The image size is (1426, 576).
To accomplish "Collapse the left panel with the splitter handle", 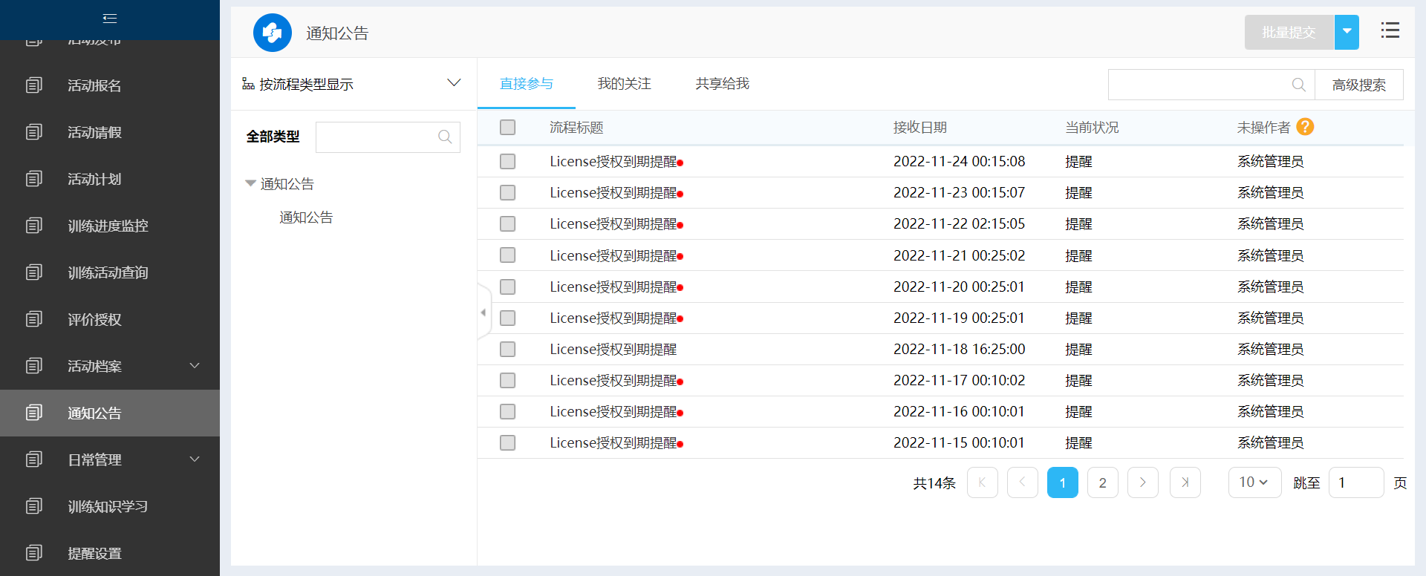I will [484, 312].
